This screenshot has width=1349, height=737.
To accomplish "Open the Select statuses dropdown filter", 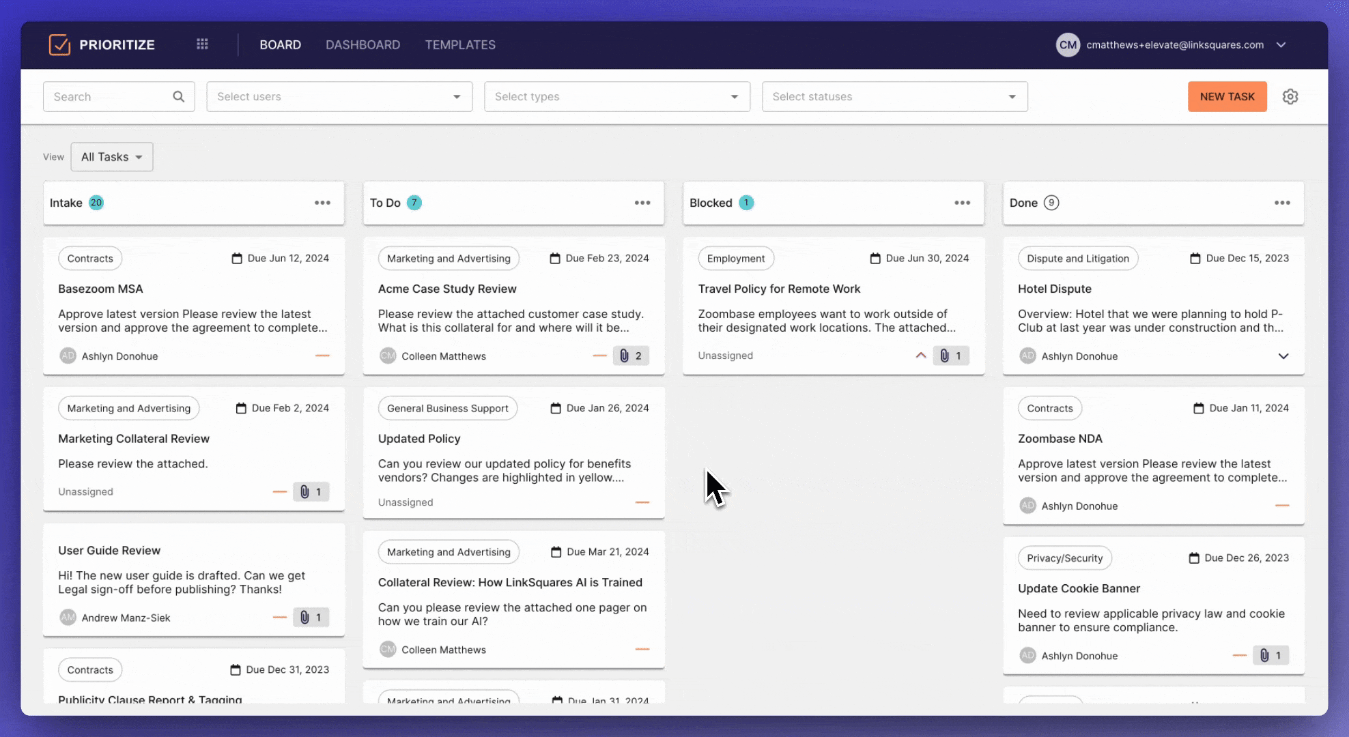I will 894,96.
